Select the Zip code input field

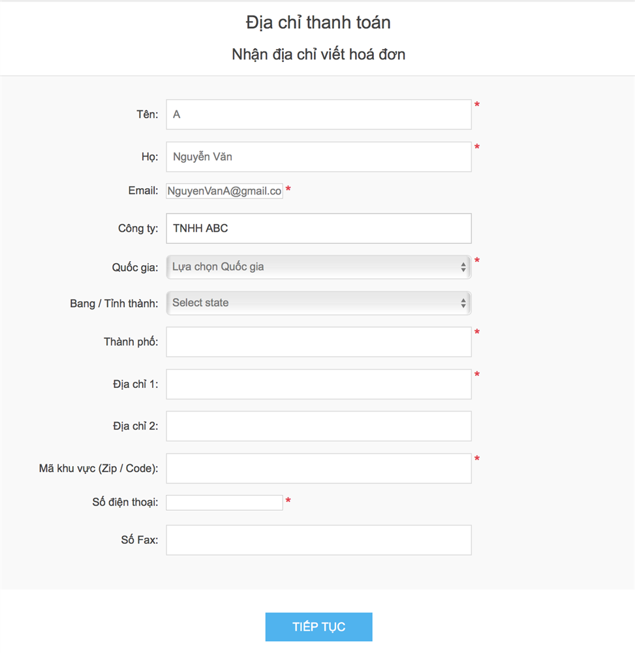pyautogui.click(x=318, y=468)
